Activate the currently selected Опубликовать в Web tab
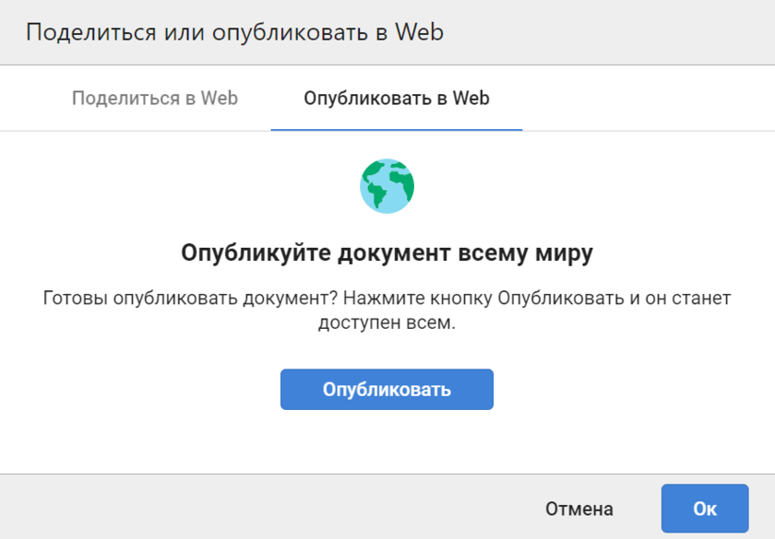 point(397,98)
